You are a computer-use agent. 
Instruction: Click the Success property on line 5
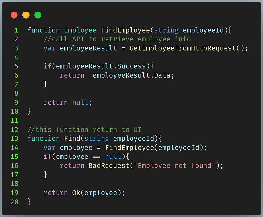131,66
